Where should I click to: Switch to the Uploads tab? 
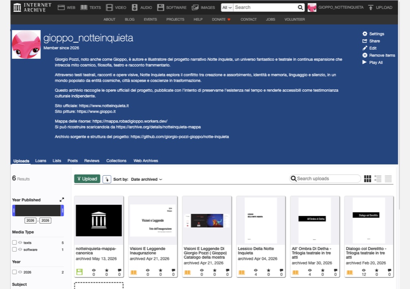(x=21, y=161)
